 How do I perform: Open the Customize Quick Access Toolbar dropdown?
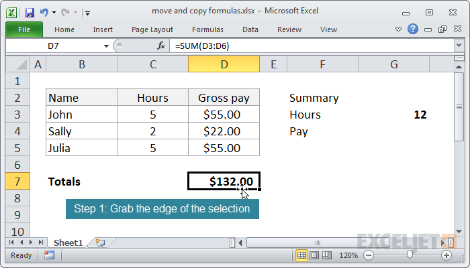(x=87, y=13)
